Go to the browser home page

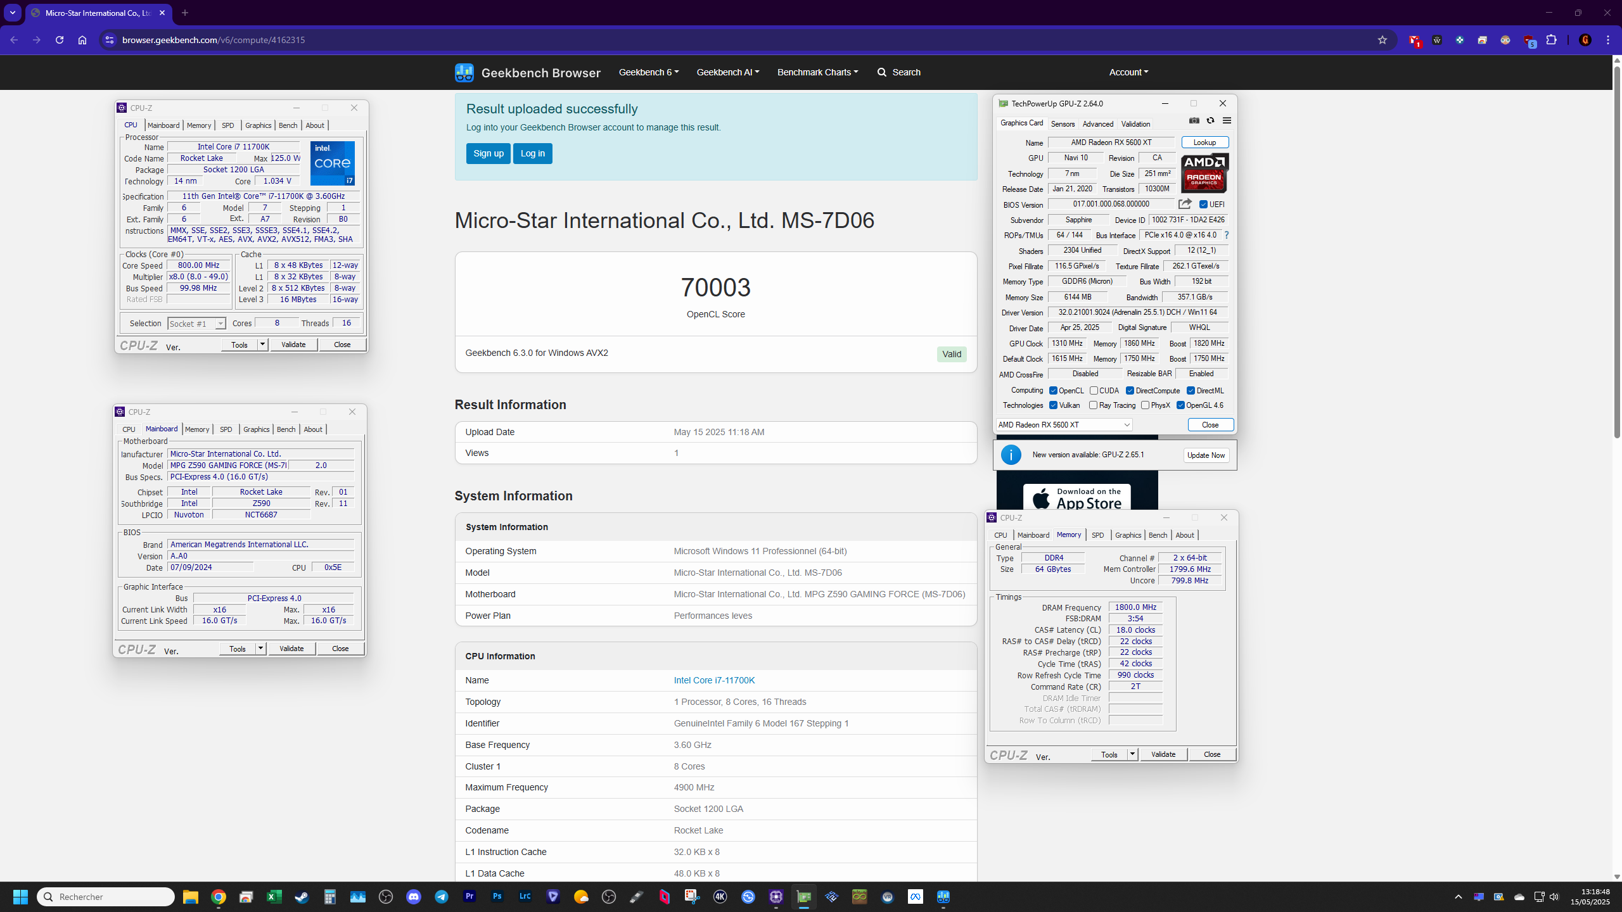coord(82,40)
